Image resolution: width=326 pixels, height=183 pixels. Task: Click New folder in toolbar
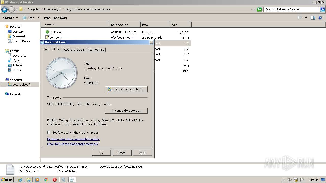(61, 18)
